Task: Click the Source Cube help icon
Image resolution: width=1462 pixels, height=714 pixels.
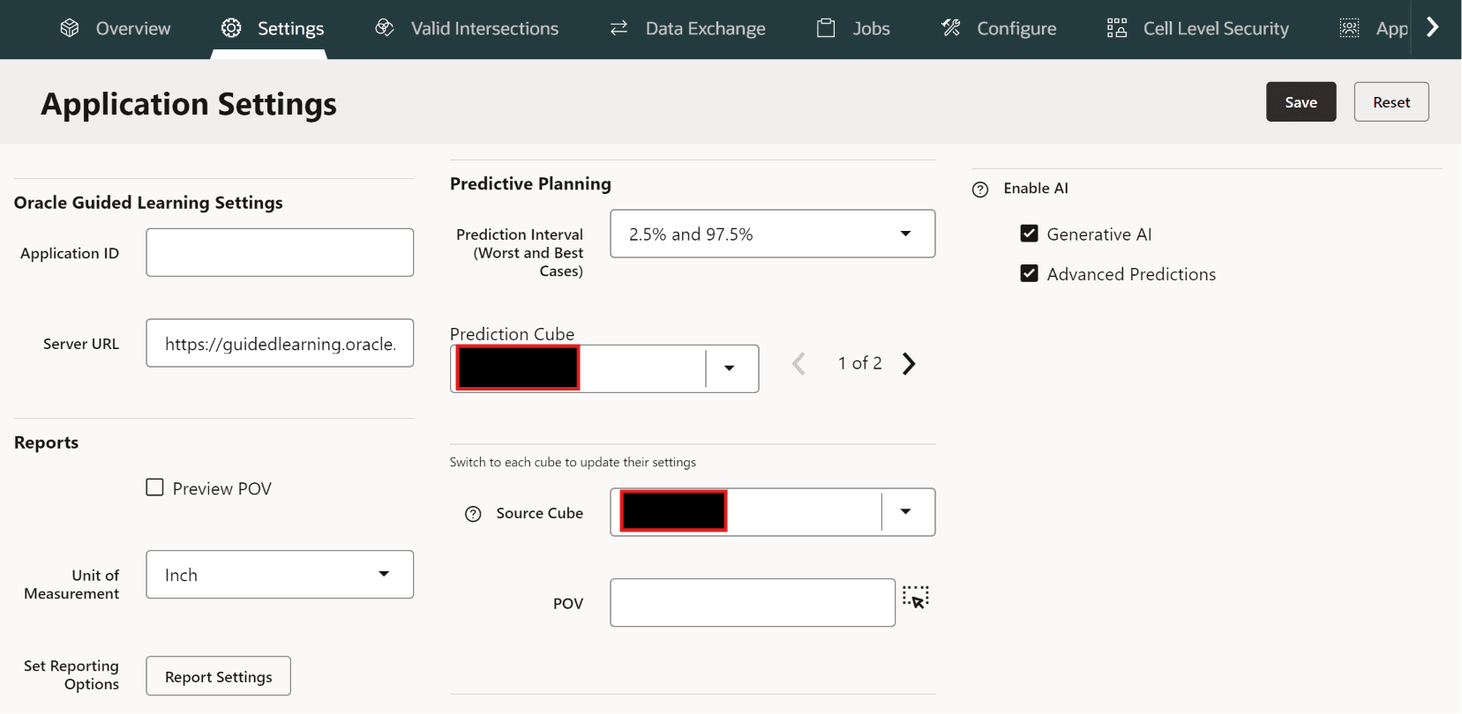Action: coord(473,514)
